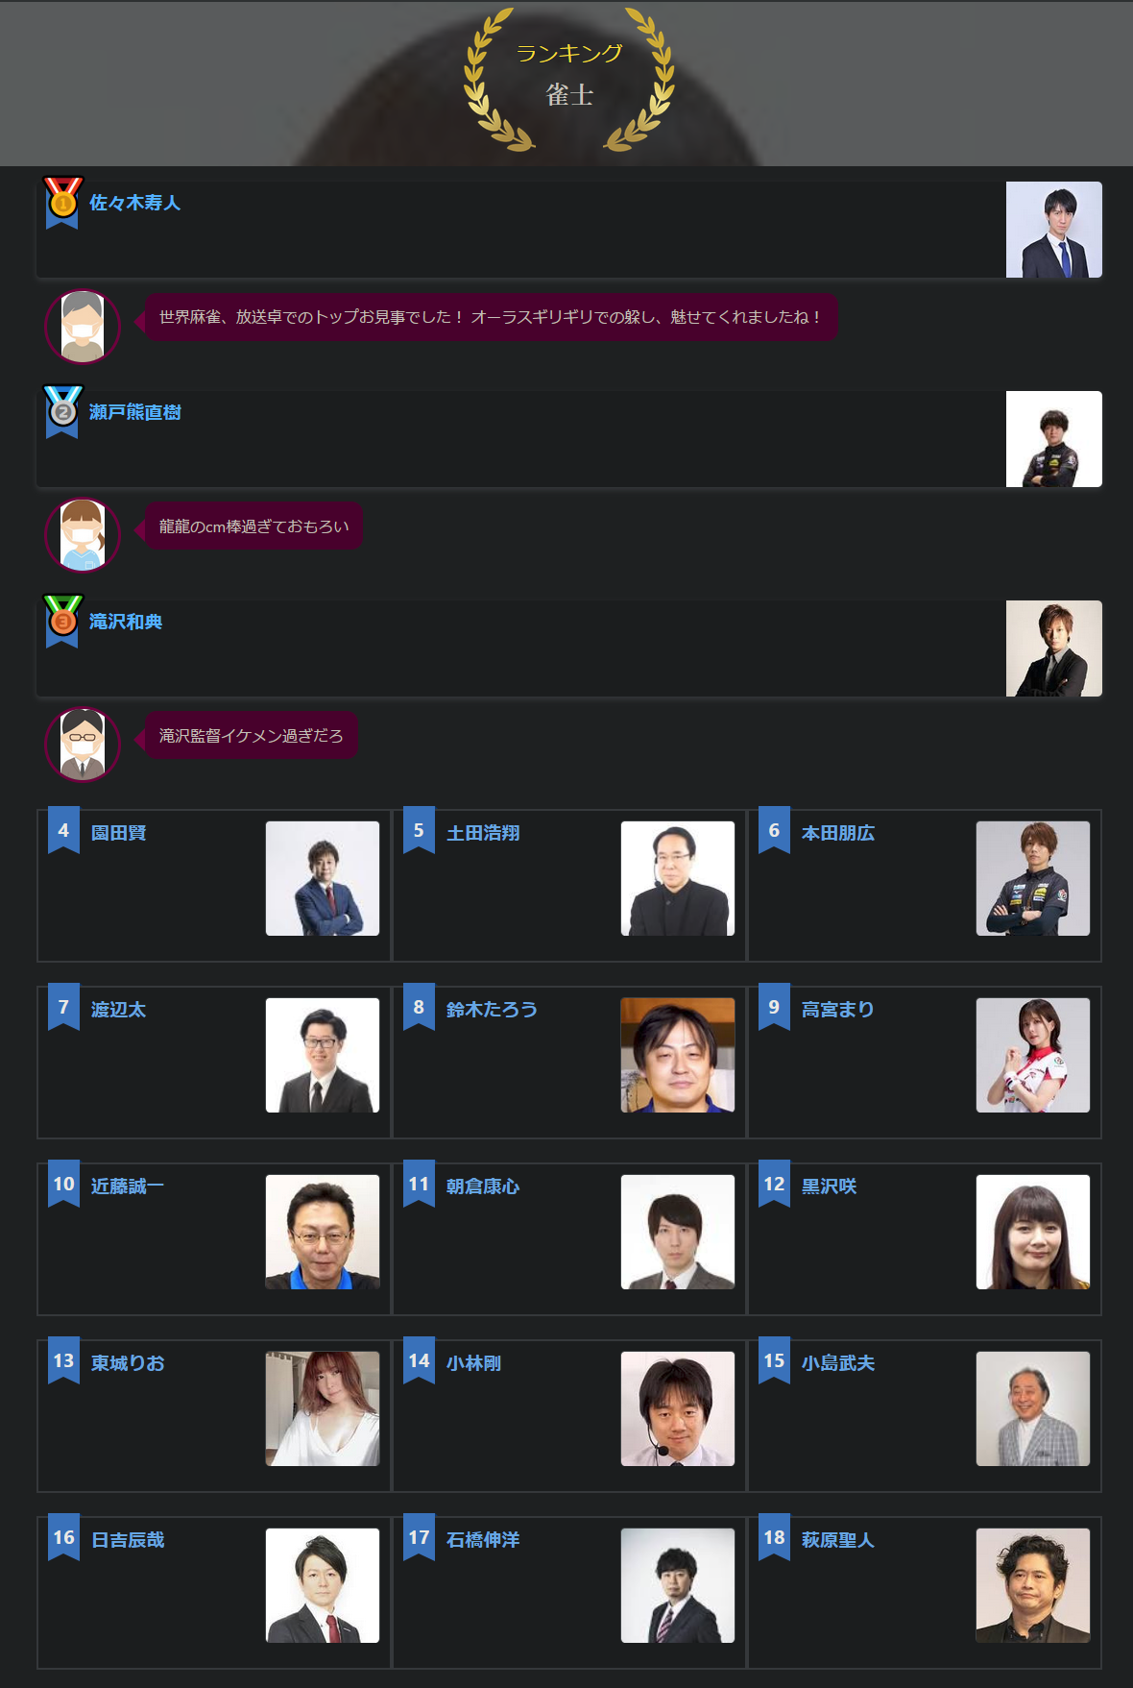Click the 滝沢監督イケメン comment bubble
1133x1688 pixels.
coord(251,736)
